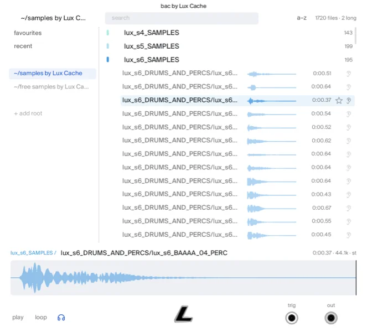This screenshot has width=367, height=332.
Task: Select the sample file name lasting 0:00.55
Action: pyautogui.click(x=180, y=221)
